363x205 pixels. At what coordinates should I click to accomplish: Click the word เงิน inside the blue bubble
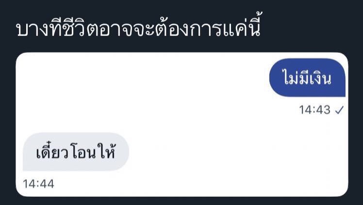click(319, 78)
